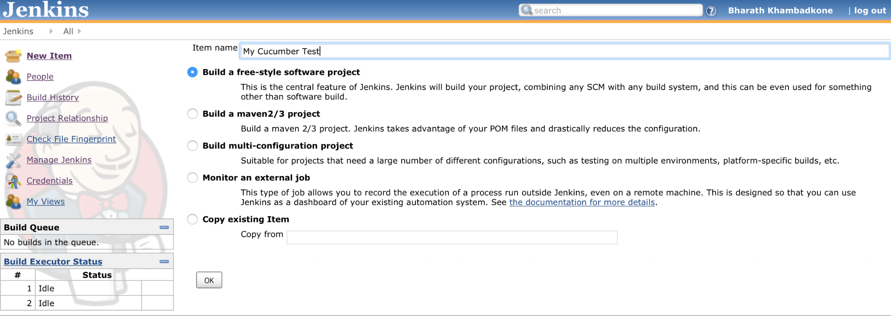Select Monitor an external job option
The image size is (891, 316).
point(192,178)
